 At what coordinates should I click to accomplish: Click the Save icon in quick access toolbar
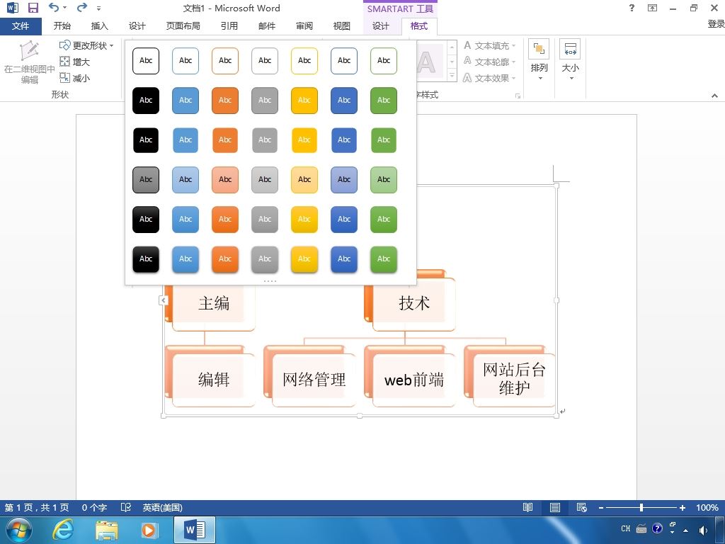[x=33, y=8]
